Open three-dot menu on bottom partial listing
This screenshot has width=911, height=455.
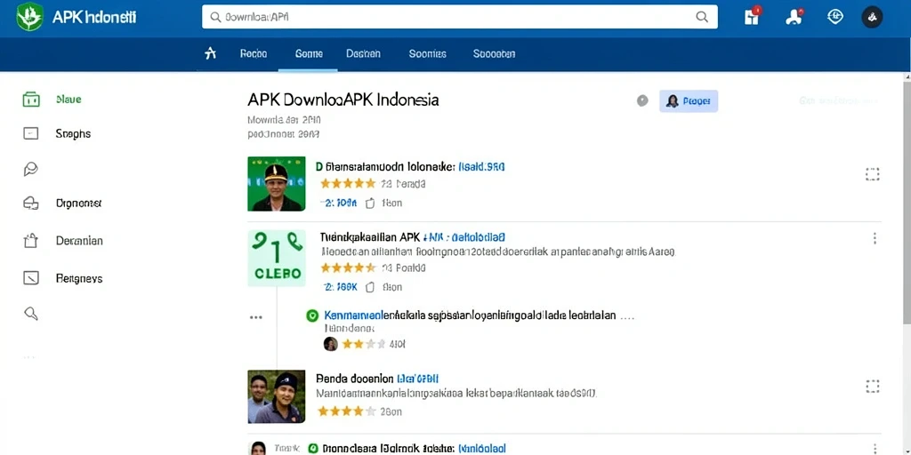[x=875, y=449]
